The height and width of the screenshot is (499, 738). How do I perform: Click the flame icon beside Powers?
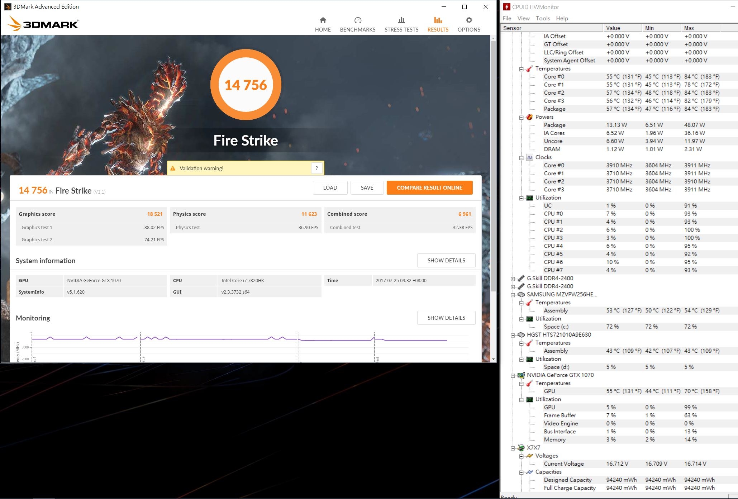click(529, 117)
